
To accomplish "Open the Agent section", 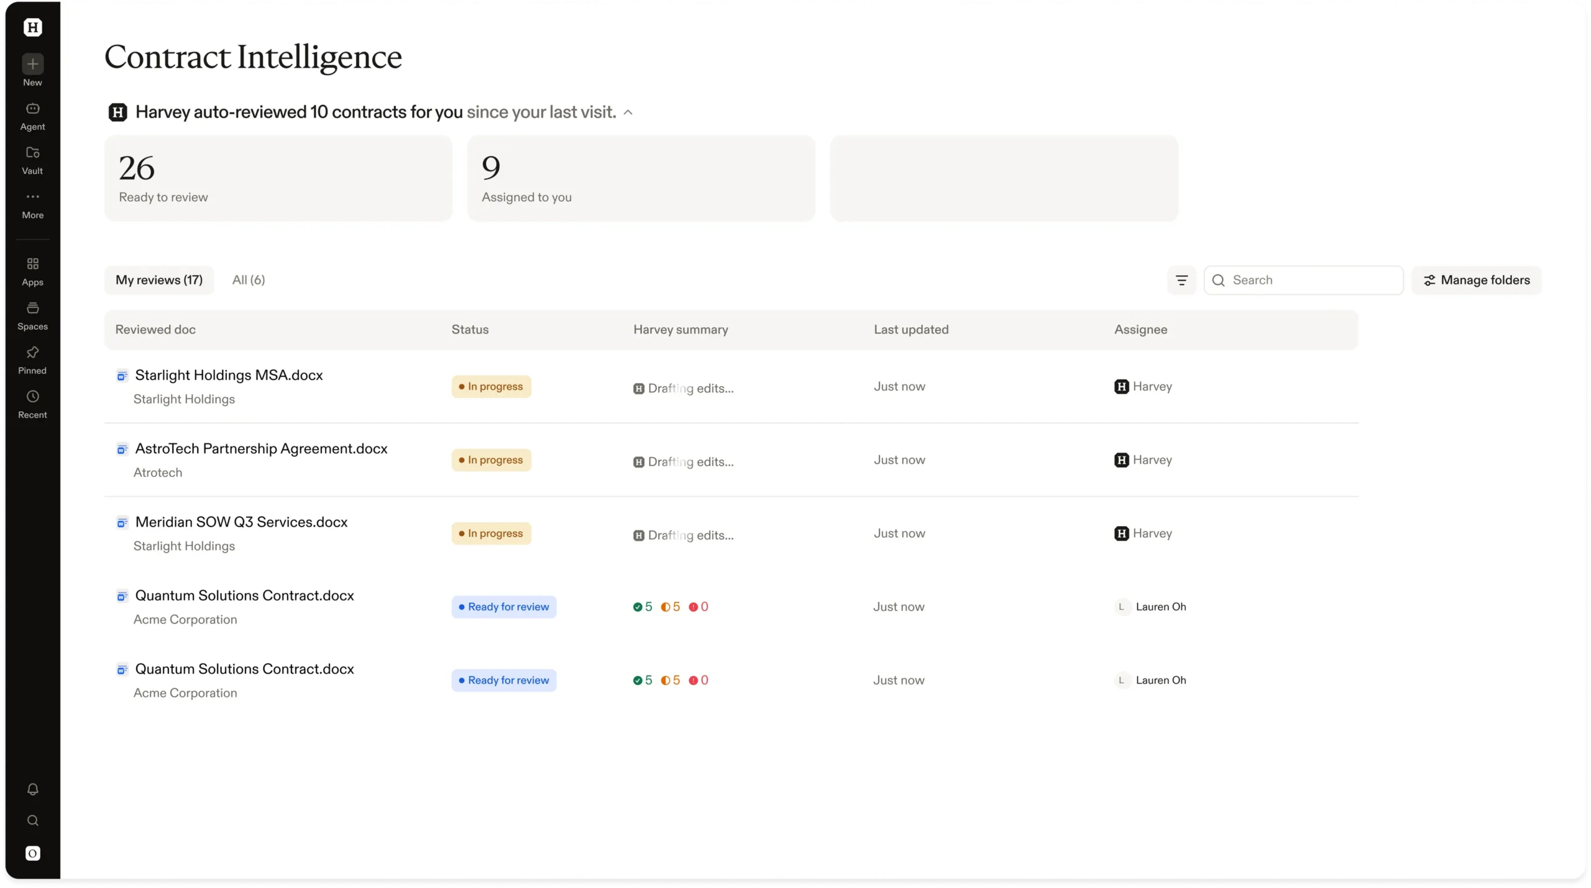I will (32, 117).
